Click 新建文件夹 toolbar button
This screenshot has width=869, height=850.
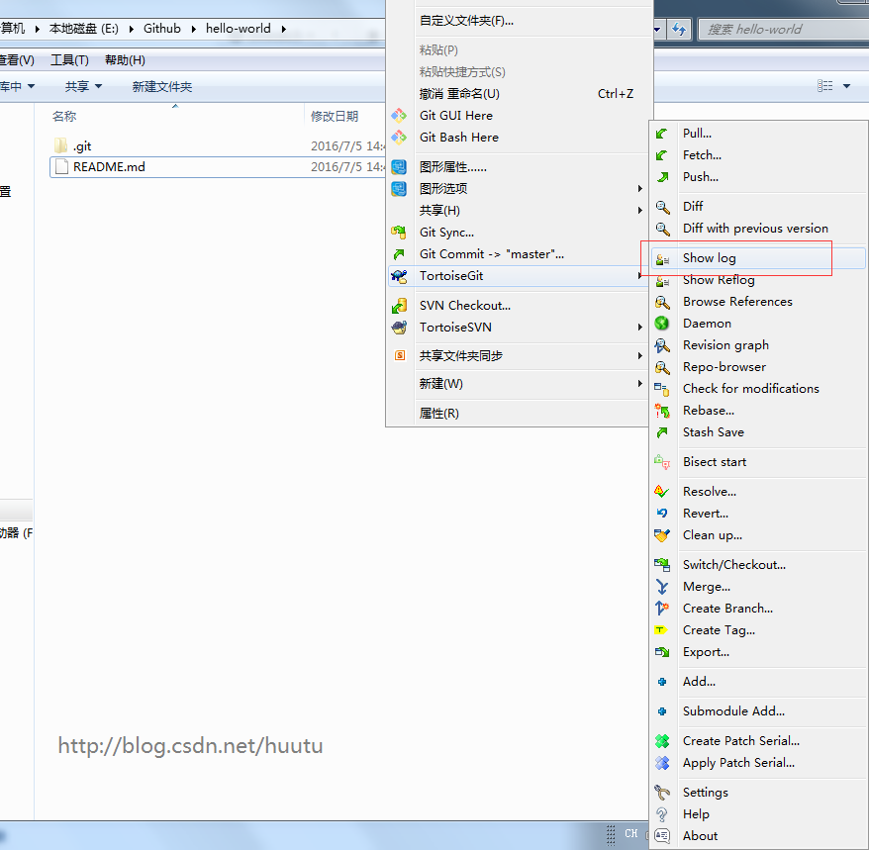click(162, 86)
